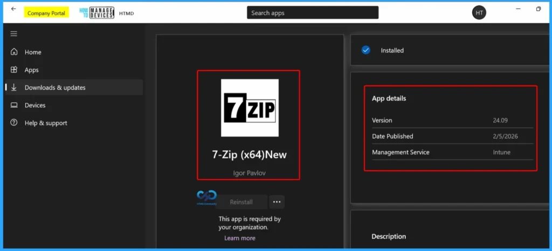
Task: Click the App details heading
Action: pos(389,99)
